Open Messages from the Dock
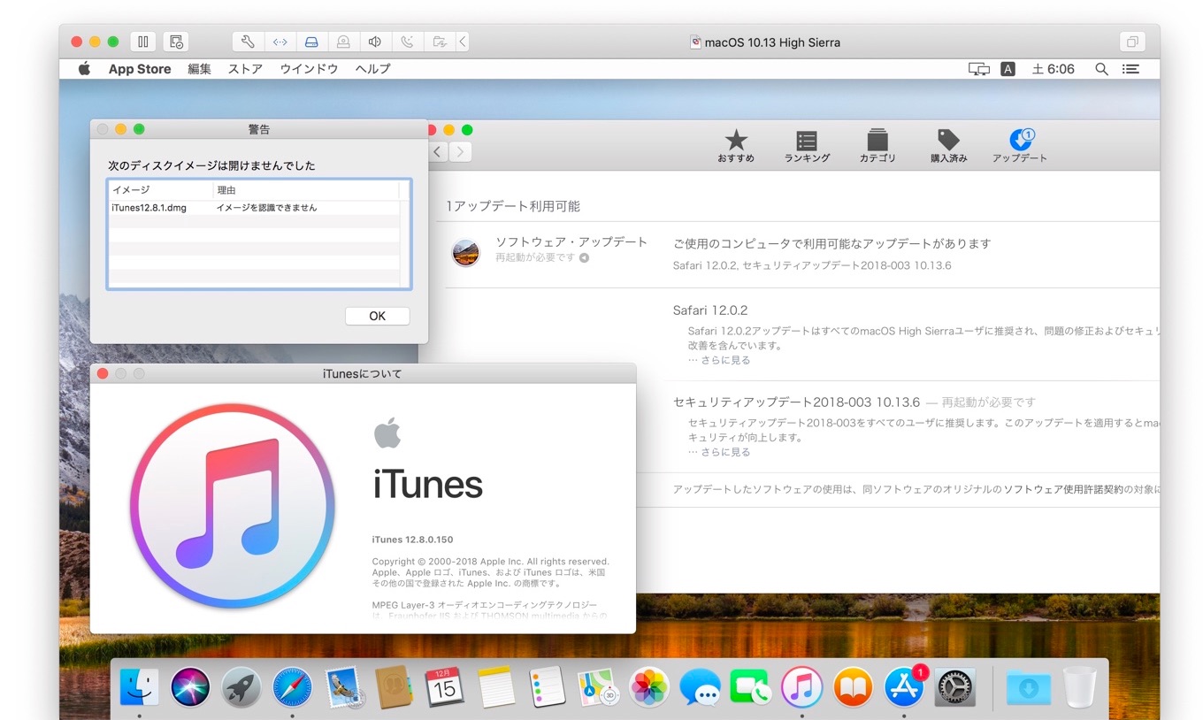1203x720 pixels. tap(700, 687)
